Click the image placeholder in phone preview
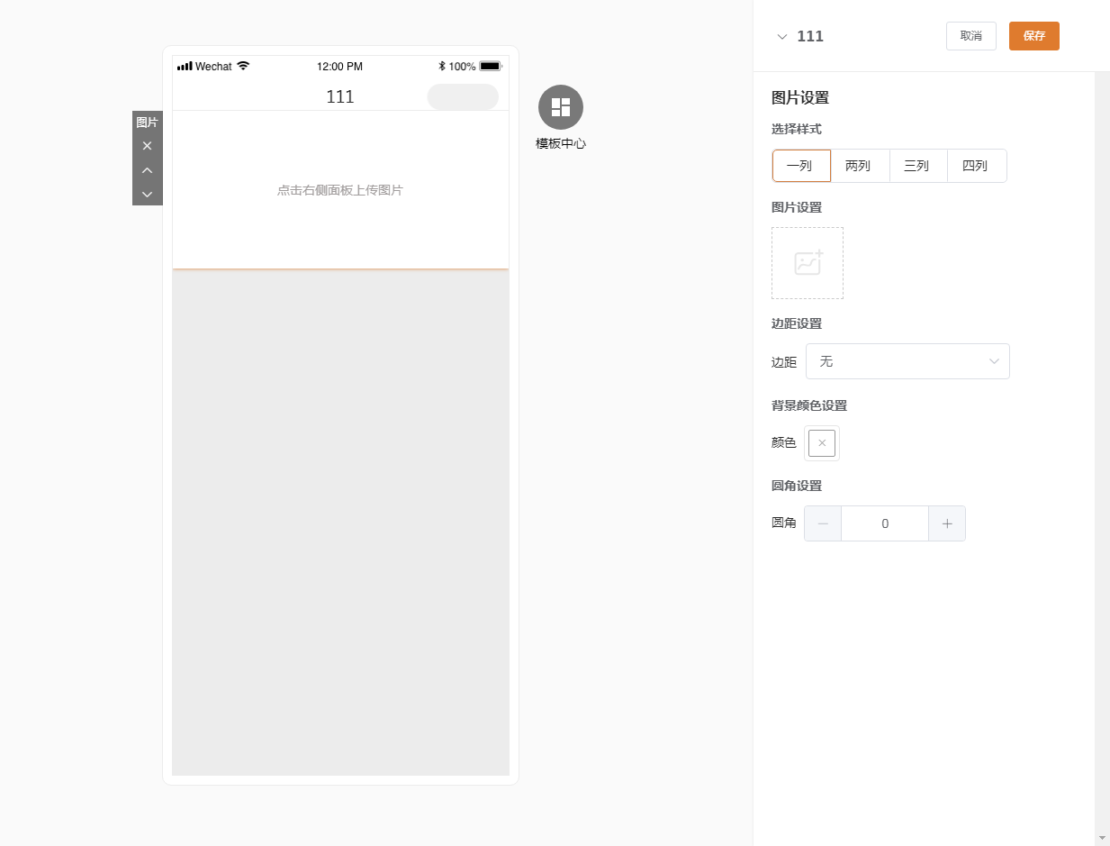1110x846 pixels. (x=340, y=190)
